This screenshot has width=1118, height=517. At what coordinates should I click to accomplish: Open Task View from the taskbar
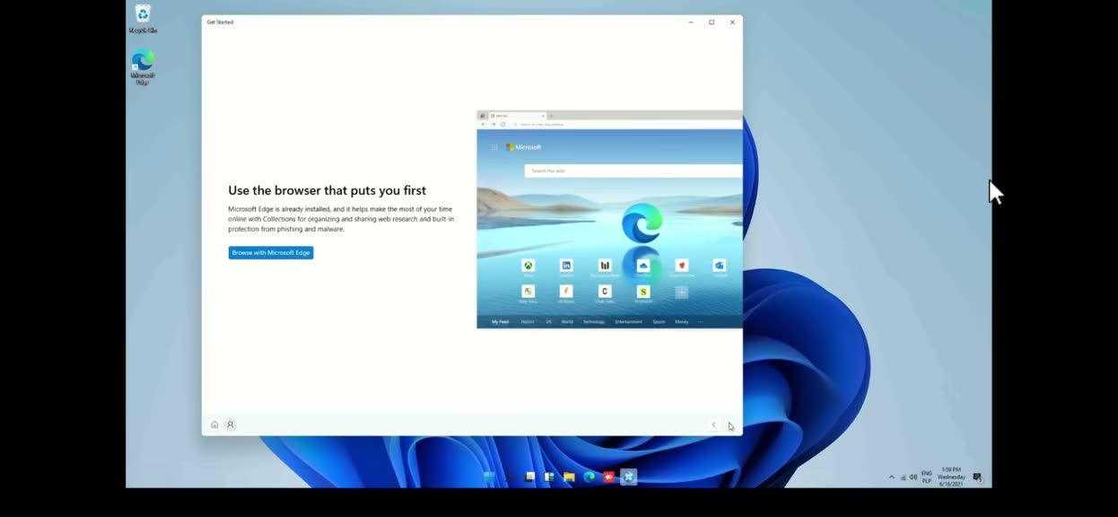tap(530, 477)
